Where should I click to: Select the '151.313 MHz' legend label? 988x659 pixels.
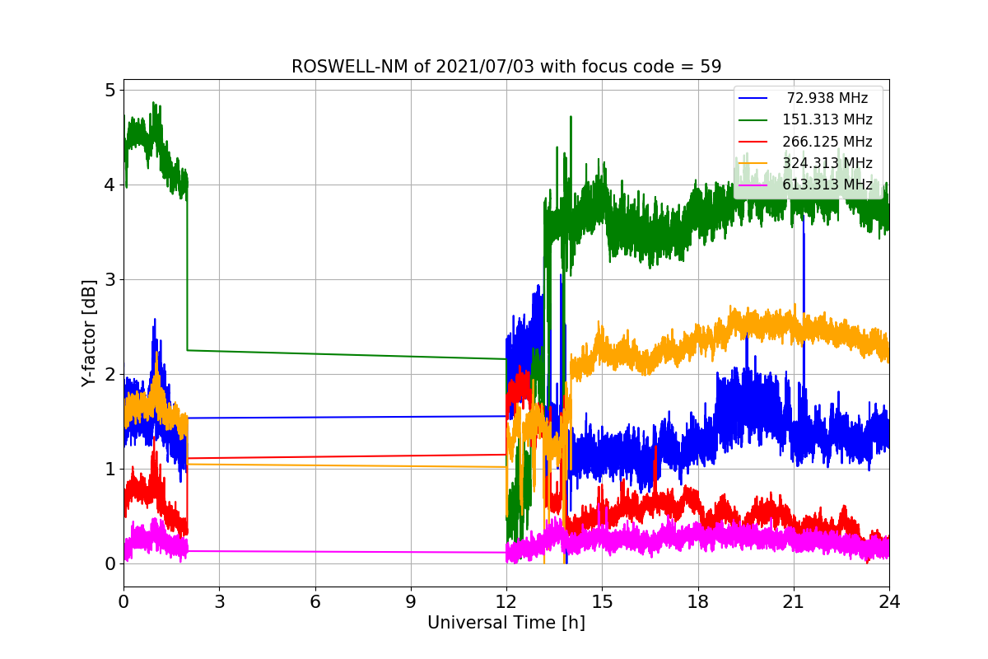coord(827,119)
